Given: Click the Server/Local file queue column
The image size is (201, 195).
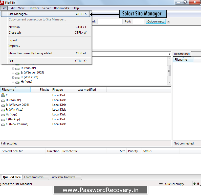Looking at the screenshot, I should 23,151.
